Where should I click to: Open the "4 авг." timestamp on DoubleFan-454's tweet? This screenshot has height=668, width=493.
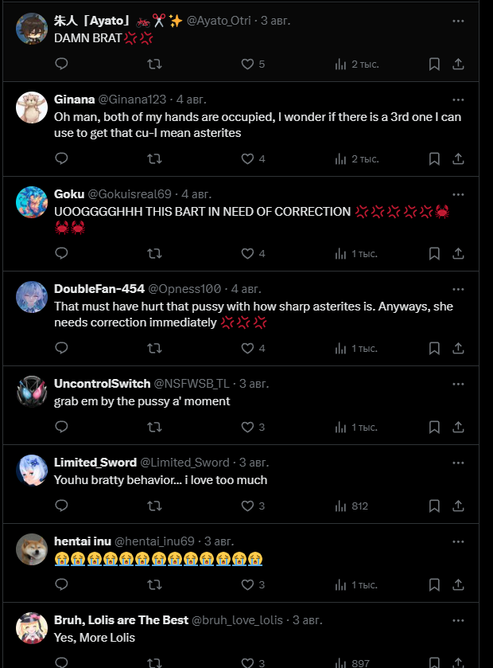[x=246, y=289]
